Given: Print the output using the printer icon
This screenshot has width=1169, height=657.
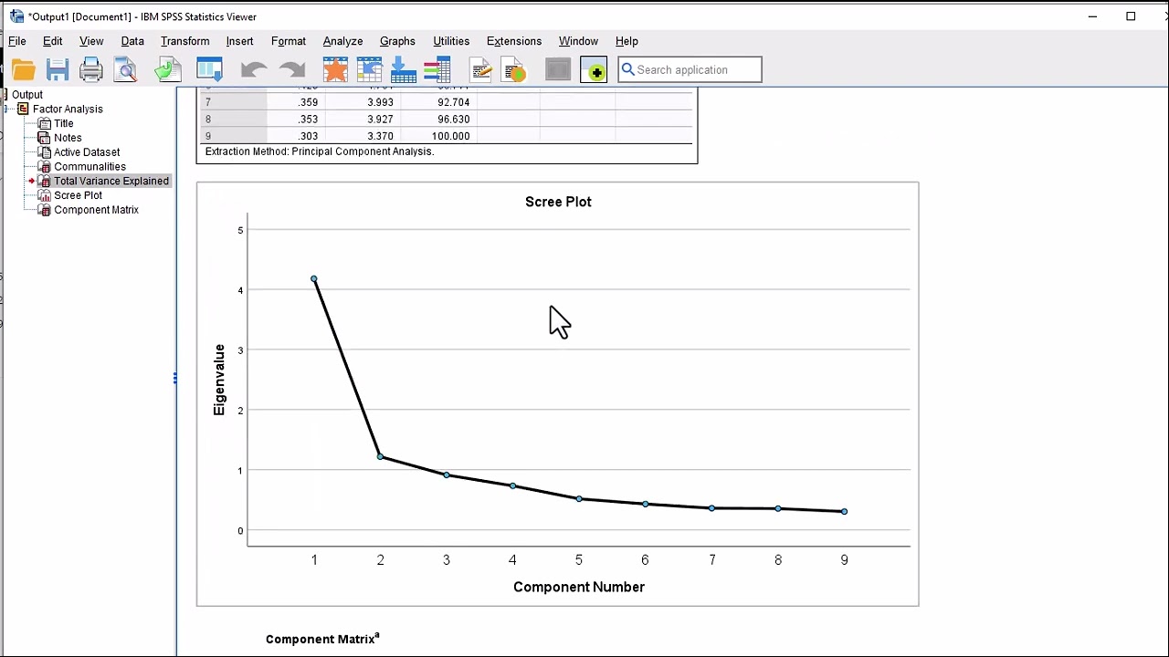Looking at the screenshot, I should (x=91, y=69).
